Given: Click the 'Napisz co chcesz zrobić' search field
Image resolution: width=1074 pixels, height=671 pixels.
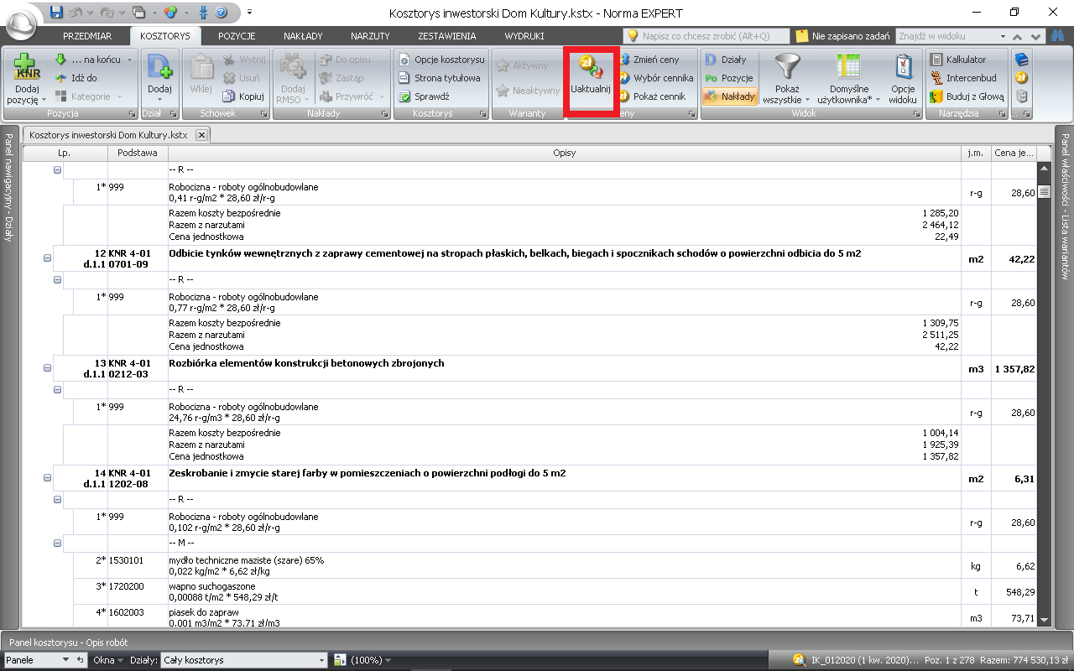Looking at the screenshot, I should [707, 36].
